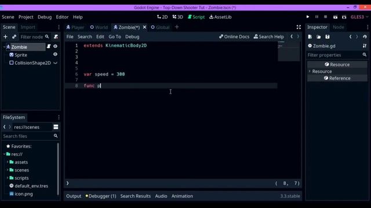Open script editor Search menu

coord(85,37)
